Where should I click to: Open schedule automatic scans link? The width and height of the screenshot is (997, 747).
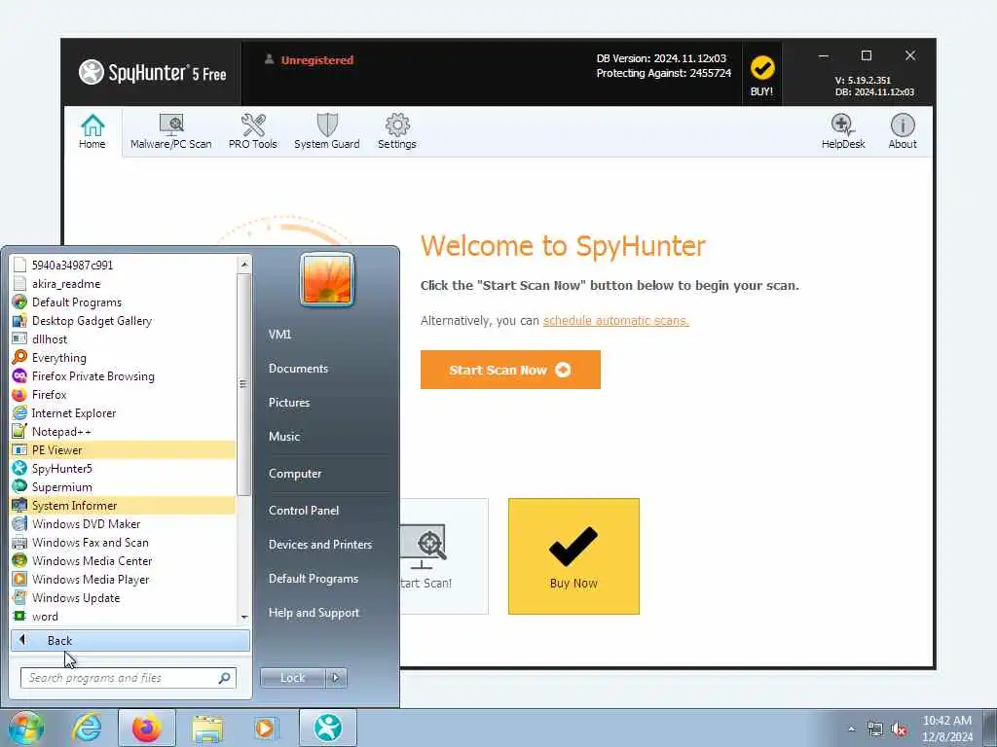(615, 321)
